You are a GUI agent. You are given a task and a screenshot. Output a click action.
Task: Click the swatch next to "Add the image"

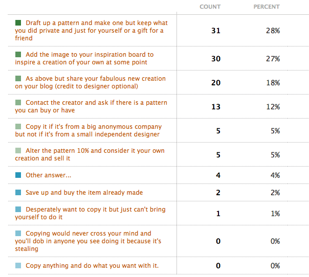(x=18, y=54)
